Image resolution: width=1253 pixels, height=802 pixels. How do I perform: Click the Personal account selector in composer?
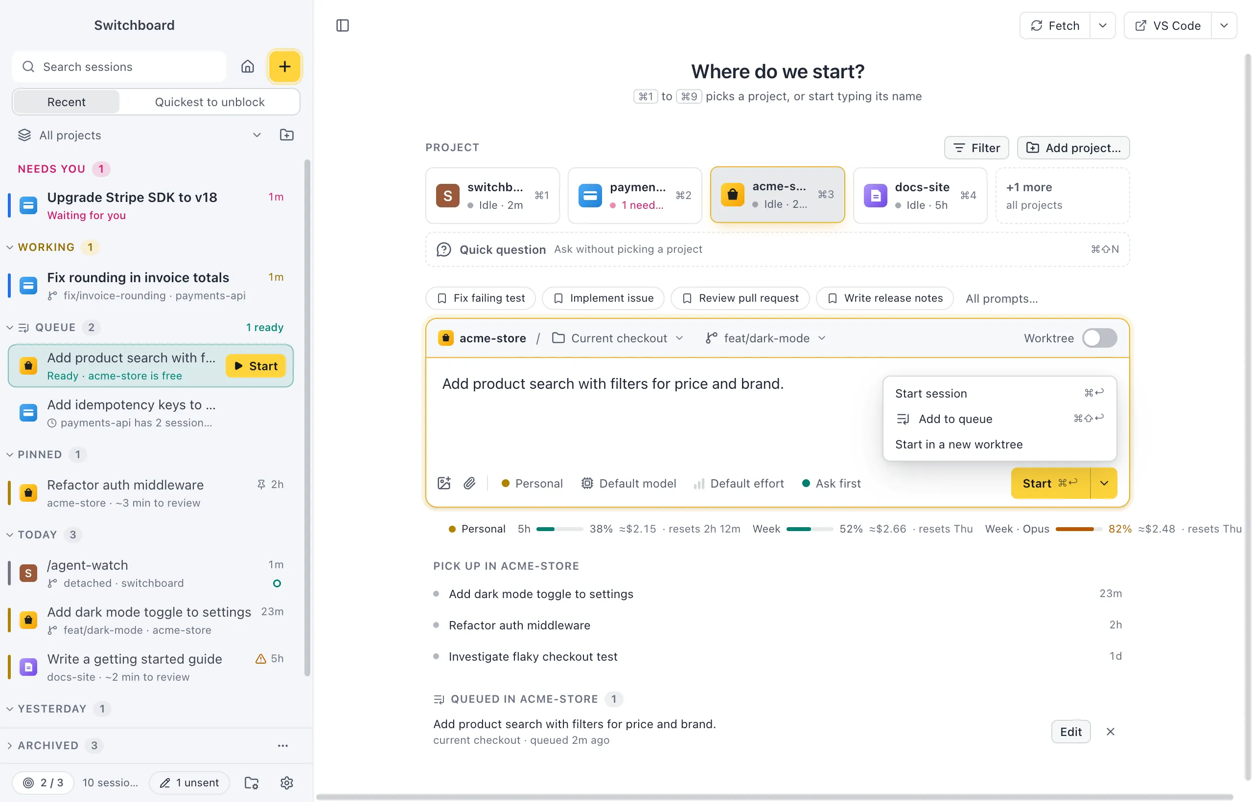pyautogui.click(x=532, y=483)
